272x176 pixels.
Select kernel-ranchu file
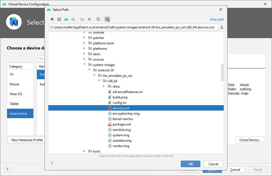[123, 119]
